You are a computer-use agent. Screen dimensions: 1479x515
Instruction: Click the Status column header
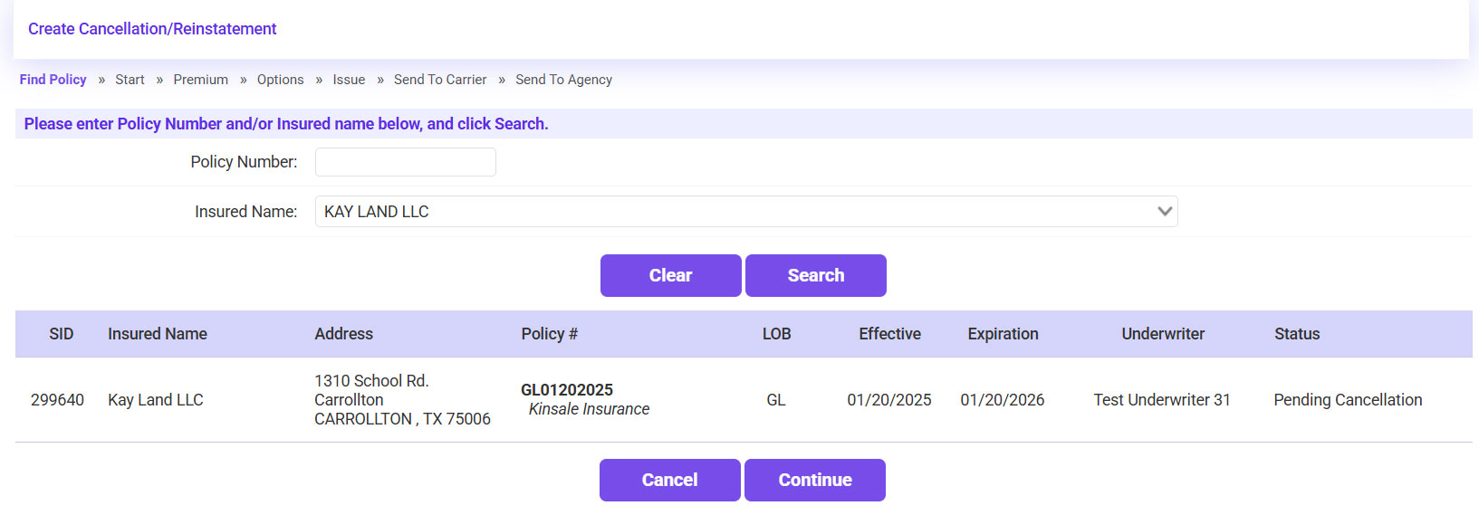point(1296,334)
